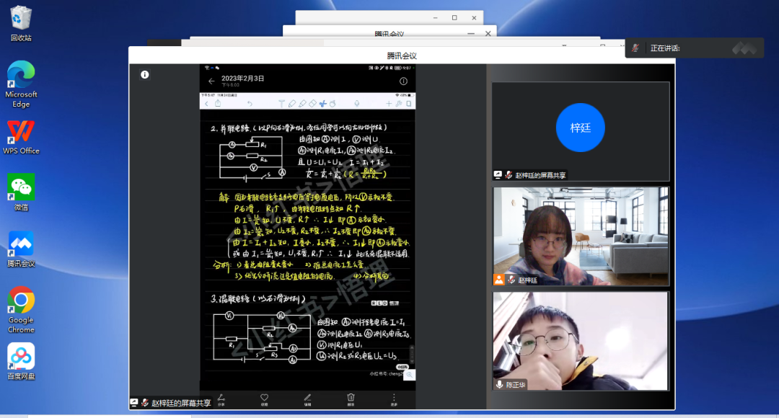Select the scissors lasso tool in note toolbar
The image size is (779, 418).
[x=323, y=104]
